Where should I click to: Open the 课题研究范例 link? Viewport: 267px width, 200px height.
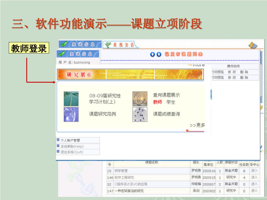102,114
